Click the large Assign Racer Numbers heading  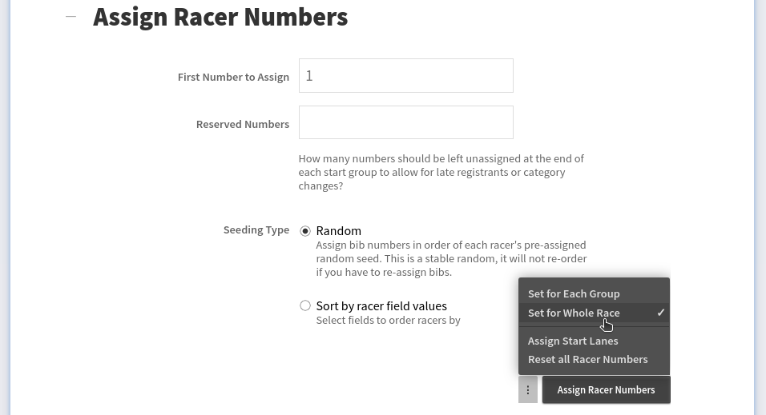pos(220,17)
